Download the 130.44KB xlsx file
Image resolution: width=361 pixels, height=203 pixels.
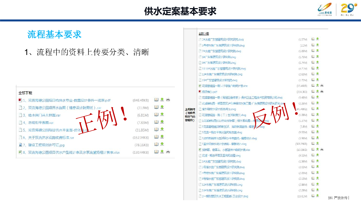162,152
